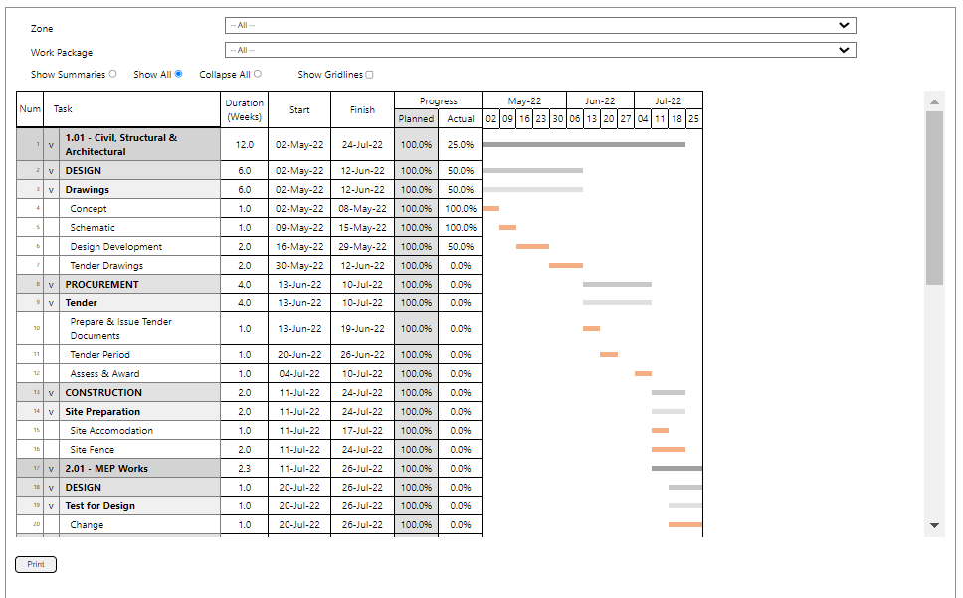This screenshot has width=963, height=598.
Task: Open the Zone dropdown
Action: click(540, 26)
